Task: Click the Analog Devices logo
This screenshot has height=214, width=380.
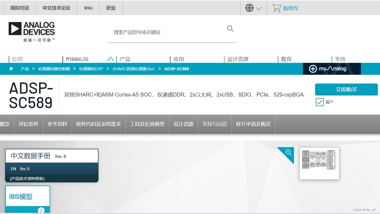Action: [x=32, y=32]
